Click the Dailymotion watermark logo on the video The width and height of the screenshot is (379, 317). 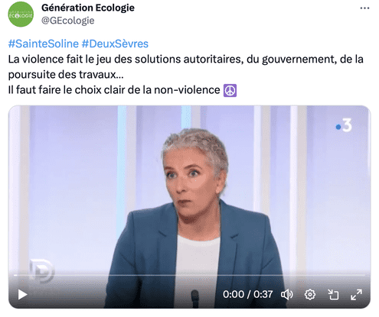pyautogui.click(x=41, y=271)
